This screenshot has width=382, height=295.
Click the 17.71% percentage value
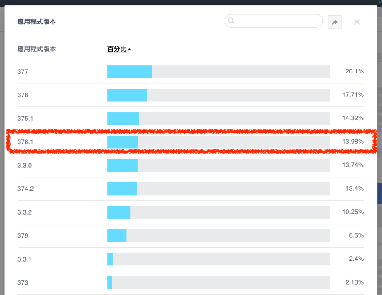click(353, 95)
